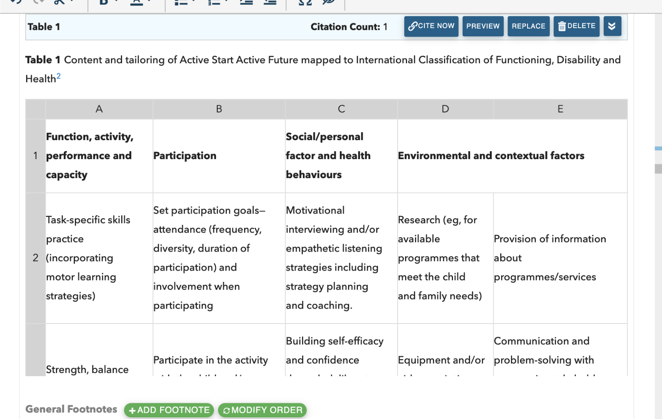662x419 pixels.
Task: Click the 'Table 1' panel title
Action: (44, 27)
